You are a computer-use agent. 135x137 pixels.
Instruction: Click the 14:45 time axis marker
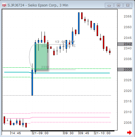pyautogui.click(x=16, y=133)
